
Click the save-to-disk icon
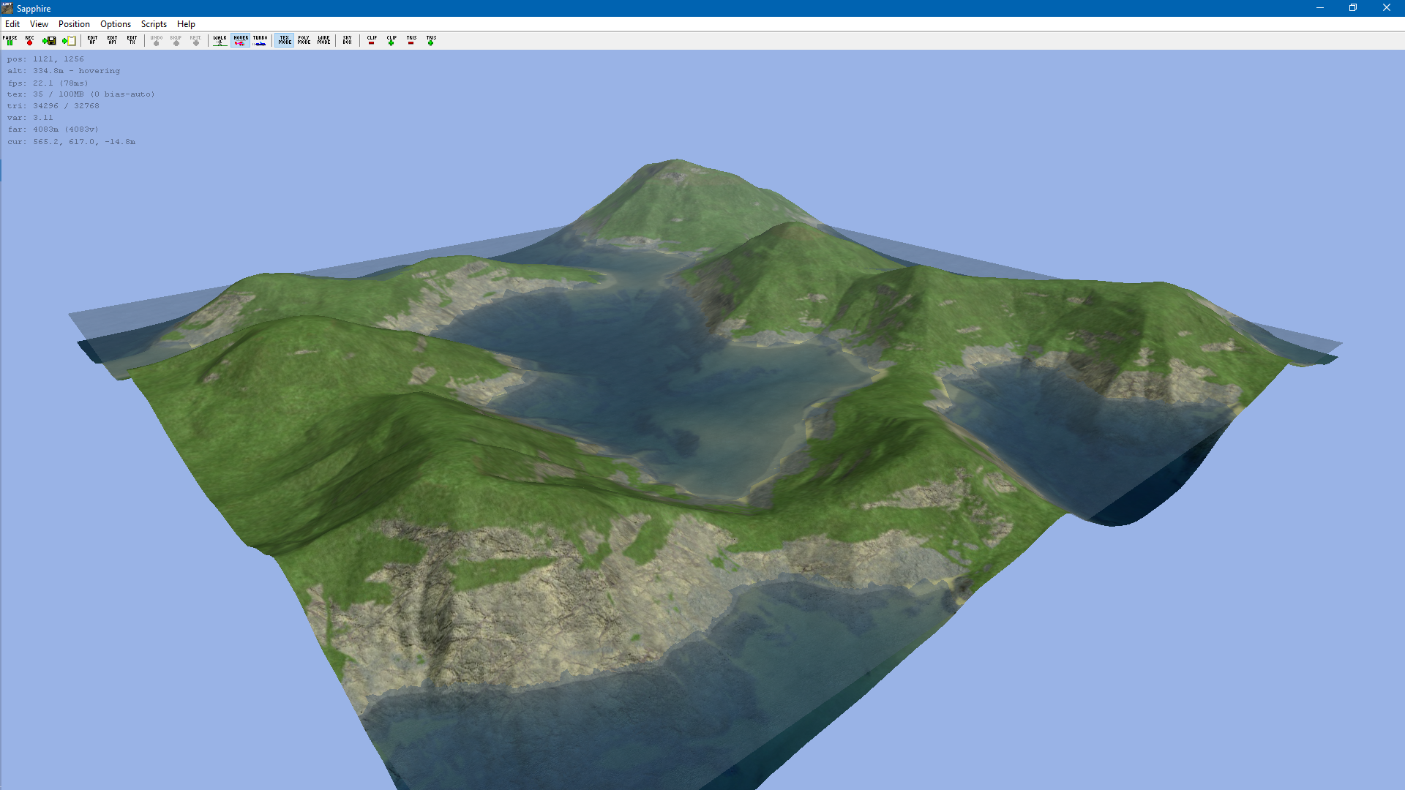(x=49, y=40)
